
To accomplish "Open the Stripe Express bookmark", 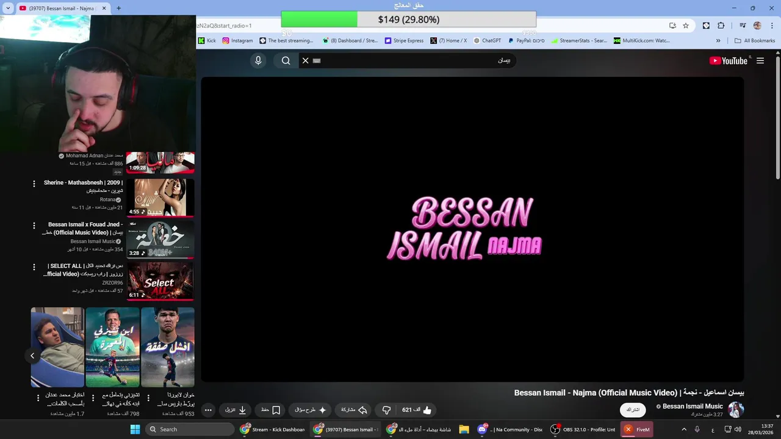I will (404, 41).
